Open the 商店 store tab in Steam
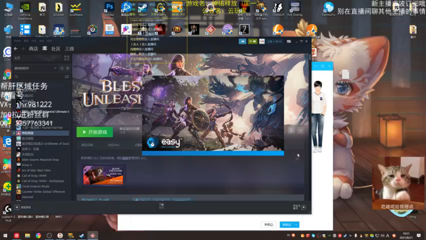 [33, 49]
